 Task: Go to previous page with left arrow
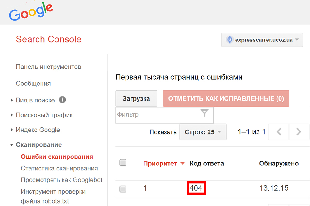coord(278,132)
